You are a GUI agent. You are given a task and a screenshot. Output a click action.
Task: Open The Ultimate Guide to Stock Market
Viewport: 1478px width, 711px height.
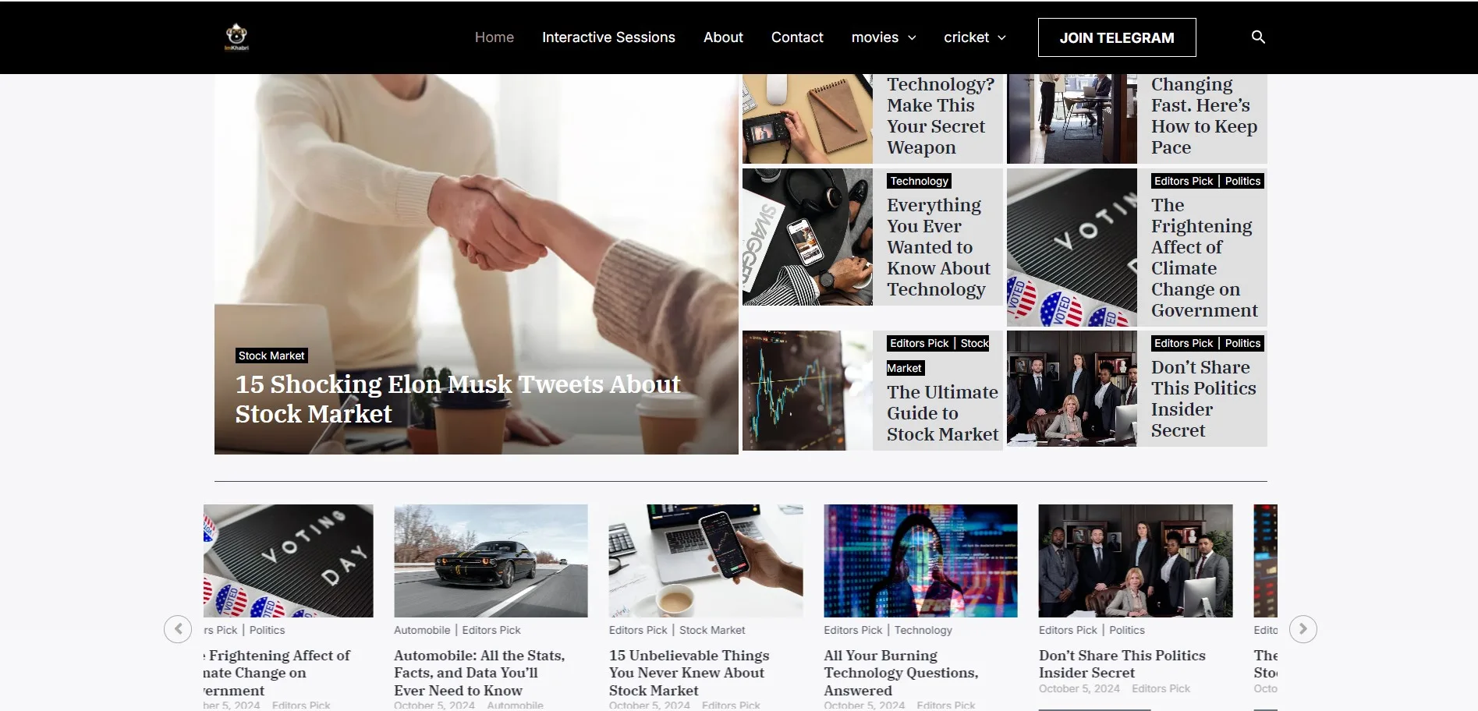click(x=942, y=413)
